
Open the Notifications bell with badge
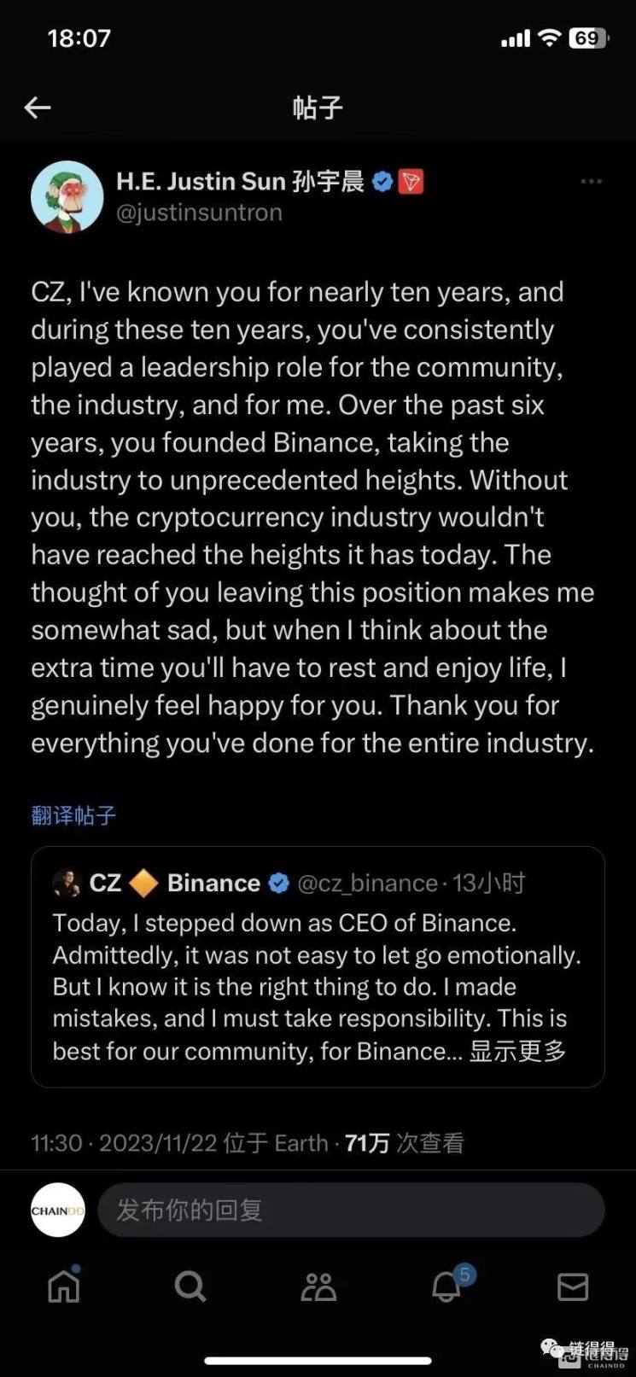(446, 1286)
